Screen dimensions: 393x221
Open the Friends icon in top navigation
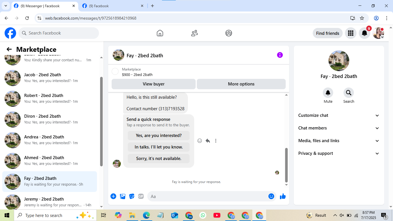tap(194, 33)
